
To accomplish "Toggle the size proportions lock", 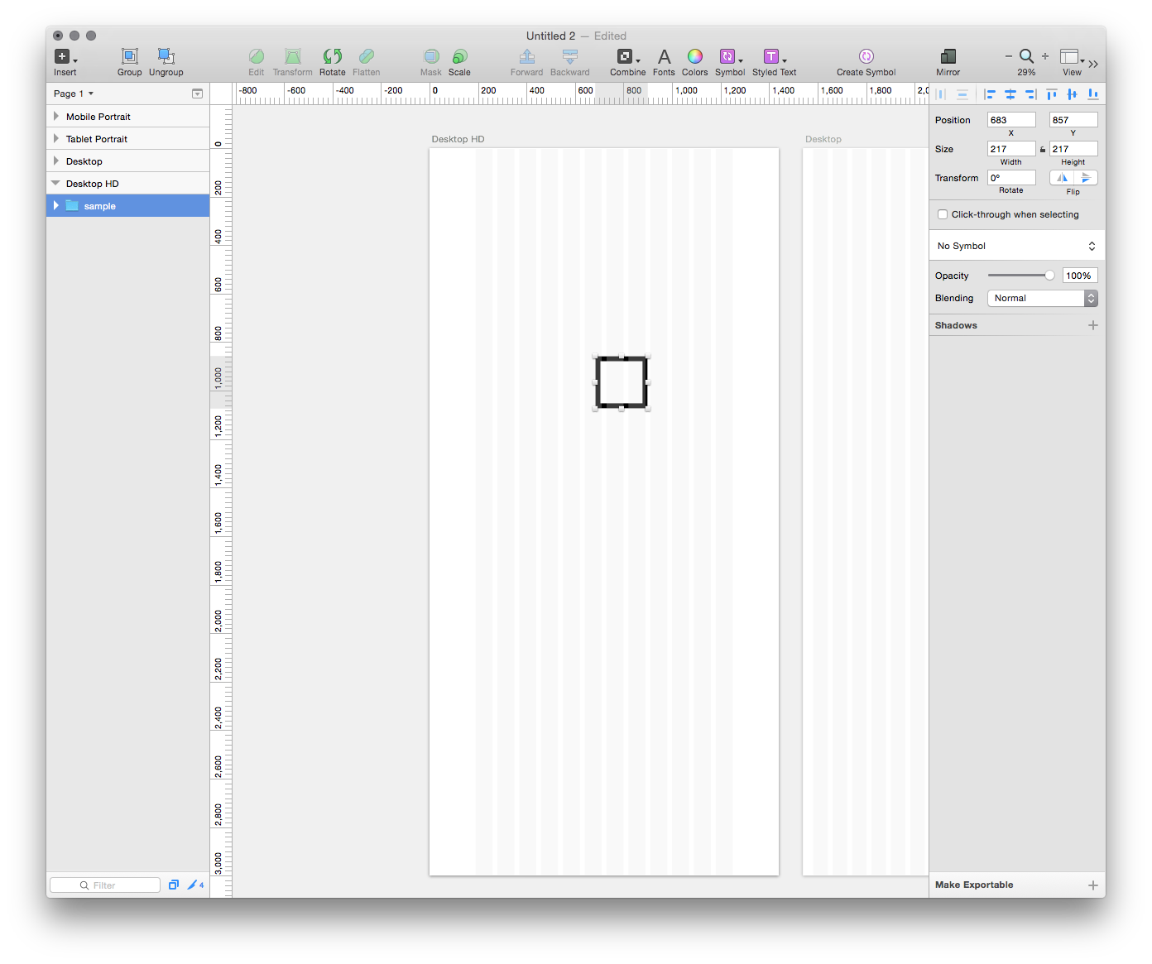I will click(x=1043, y=150).
